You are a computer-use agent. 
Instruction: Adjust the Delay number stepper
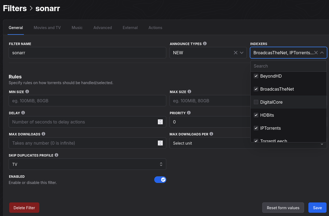(160, 122)
